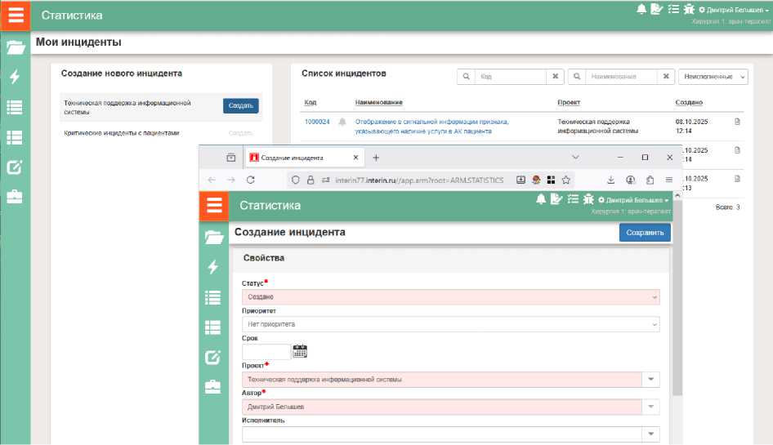Open notifications bell in background window header
The image size is (773, 445).
click(641, 9)
